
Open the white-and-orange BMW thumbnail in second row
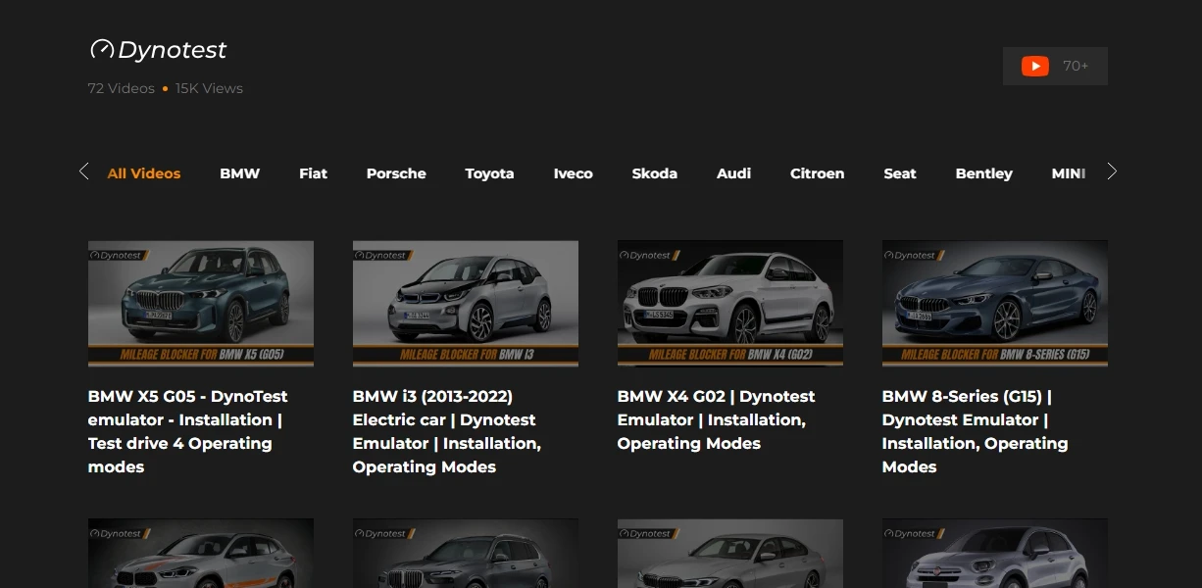point(201,554)
